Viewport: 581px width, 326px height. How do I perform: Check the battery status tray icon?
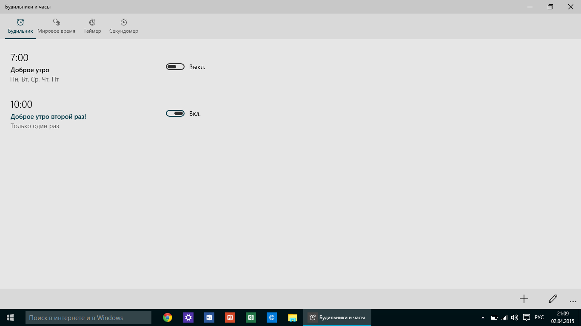coord(494,318)
